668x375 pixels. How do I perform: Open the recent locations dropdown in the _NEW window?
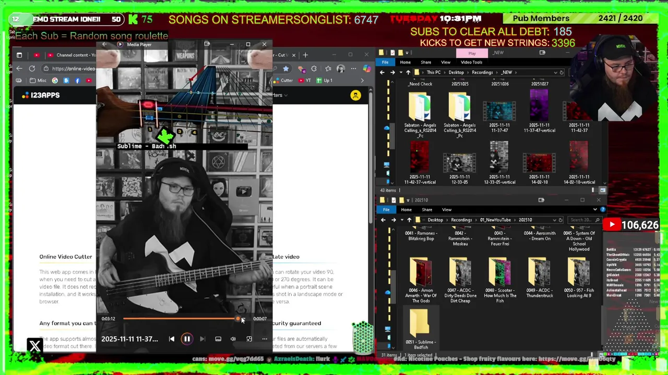tap(401, 72)
